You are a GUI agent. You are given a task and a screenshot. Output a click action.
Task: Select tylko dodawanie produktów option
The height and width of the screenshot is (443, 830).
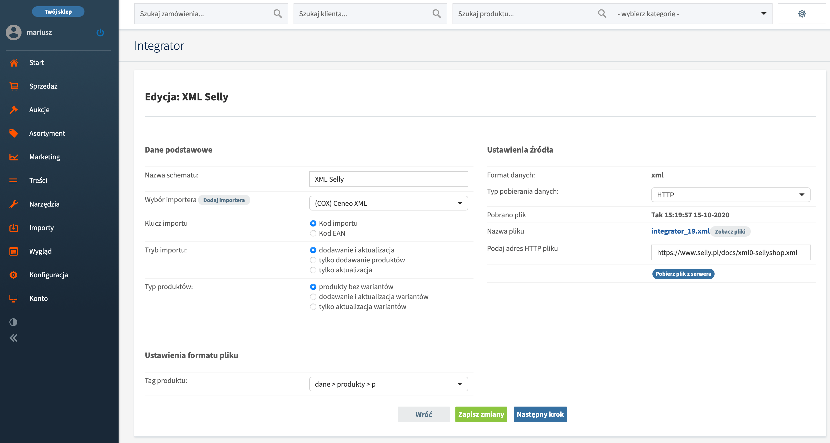(x=313, y=260)
